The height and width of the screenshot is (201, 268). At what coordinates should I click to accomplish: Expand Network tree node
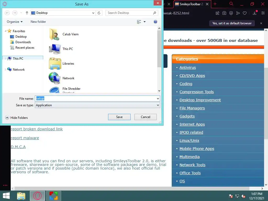pyautogui.click(x=5, y=70)
